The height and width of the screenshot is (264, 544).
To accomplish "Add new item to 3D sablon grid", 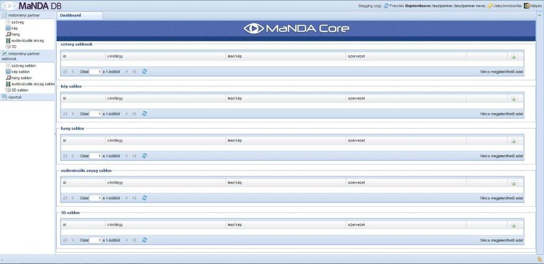I will click(513, 225).
